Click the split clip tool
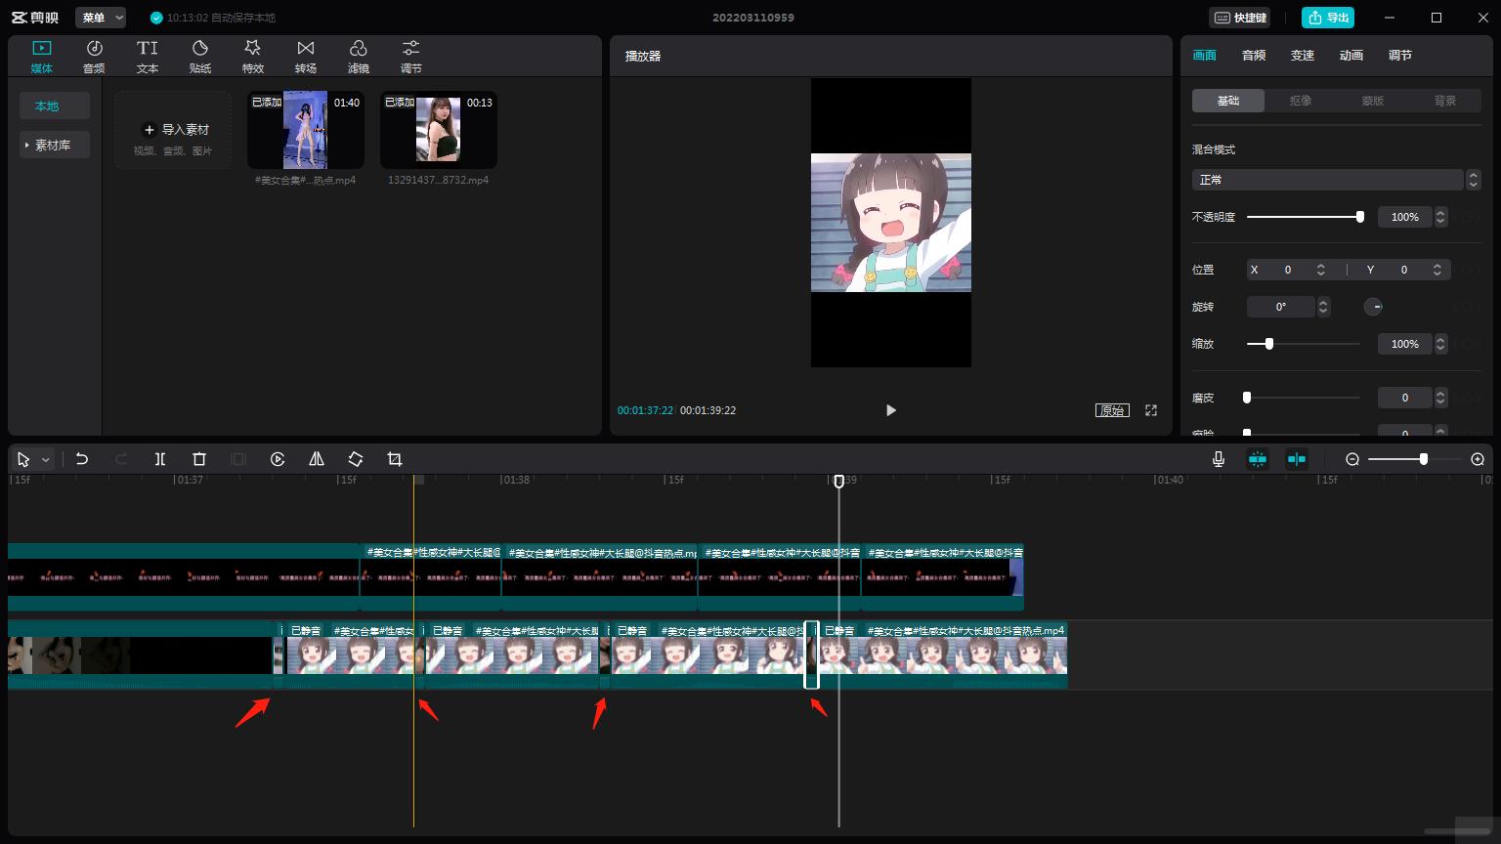 (x=160, y=459)
